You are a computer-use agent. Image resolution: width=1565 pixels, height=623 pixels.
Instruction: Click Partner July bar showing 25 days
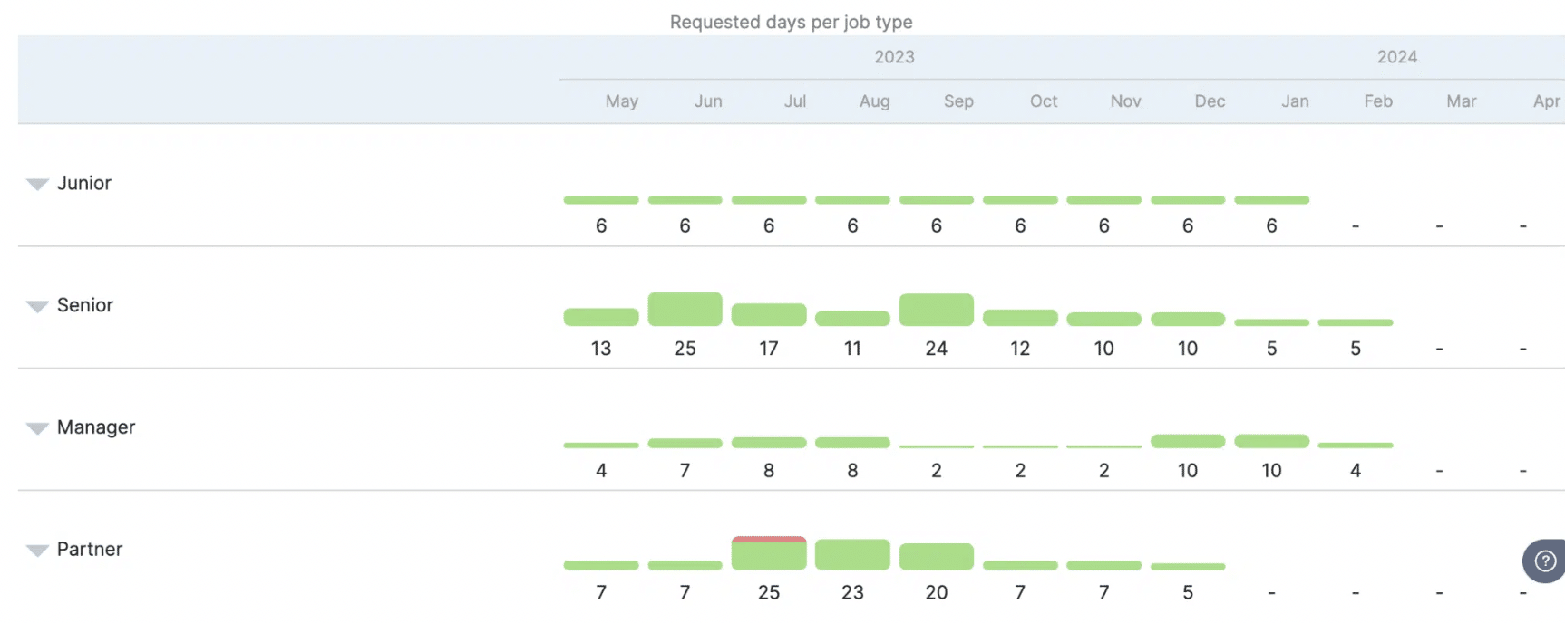coord(769,554)
